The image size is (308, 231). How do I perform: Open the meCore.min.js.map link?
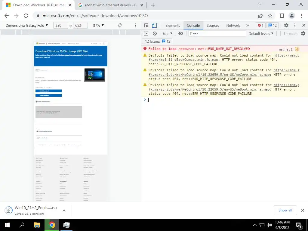pyautogui.click(x=209, y=75)
